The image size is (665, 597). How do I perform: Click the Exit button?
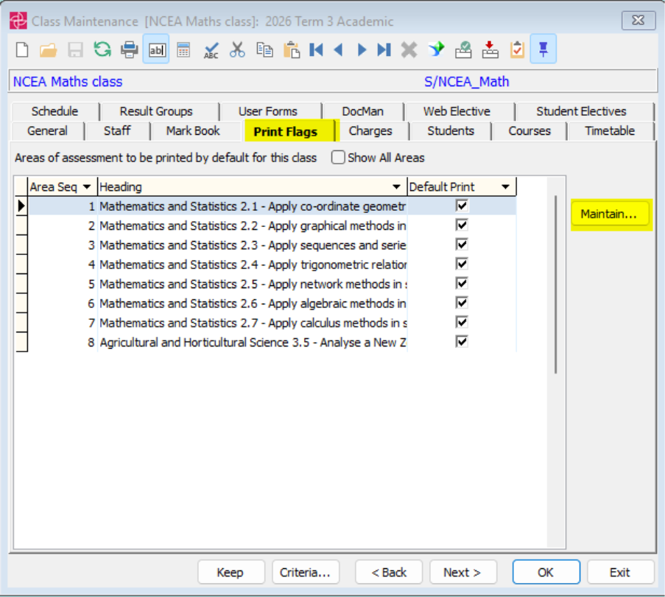[621, 572]
